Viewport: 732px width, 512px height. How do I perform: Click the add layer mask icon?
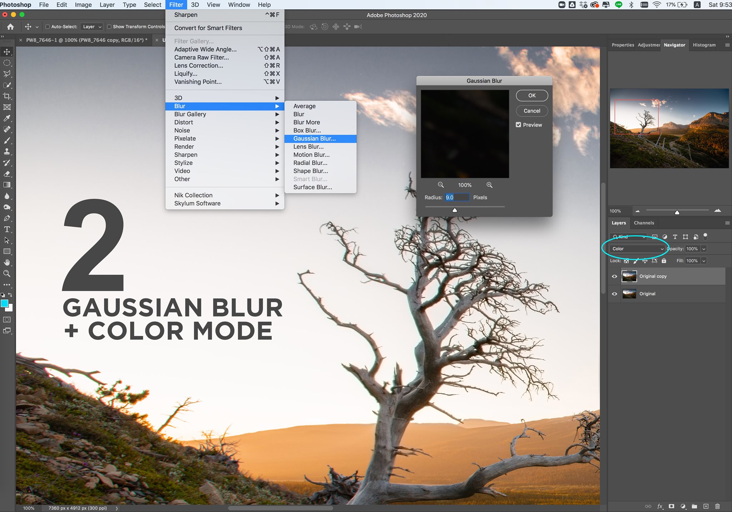[x=672, y=506]
